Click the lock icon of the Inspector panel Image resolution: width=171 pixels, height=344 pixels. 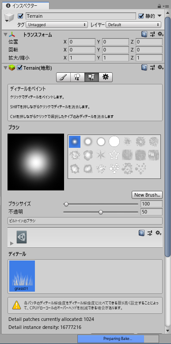(159, 6)
